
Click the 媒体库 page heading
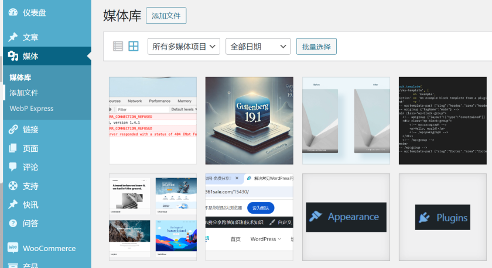[x=122, y=16]
